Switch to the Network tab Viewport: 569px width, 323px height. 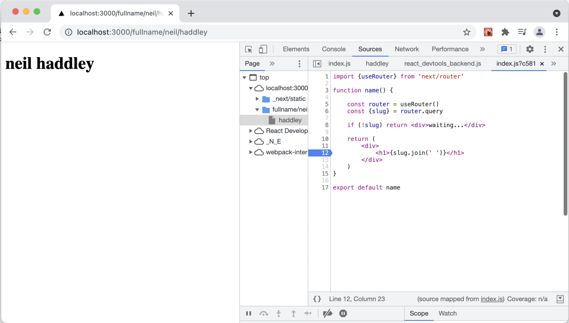[407, 49]
